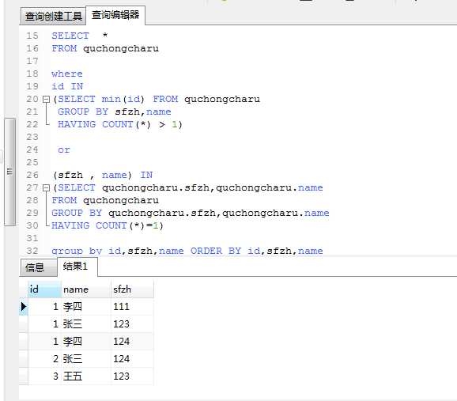This screenshot has height=401, width=457.
Task: Sort by the id column header
Action: (x=44, y=289)
